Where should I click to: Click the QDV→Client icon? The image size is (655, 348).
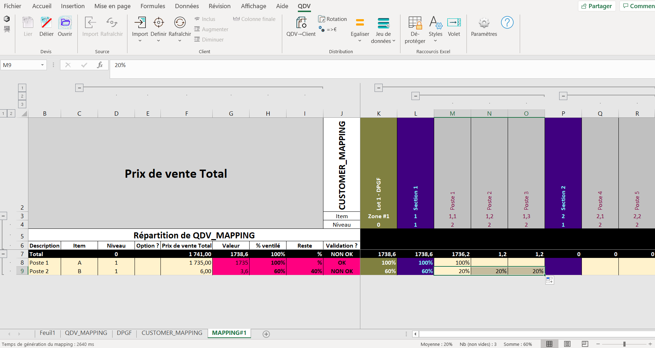click(x=301, y=23)
